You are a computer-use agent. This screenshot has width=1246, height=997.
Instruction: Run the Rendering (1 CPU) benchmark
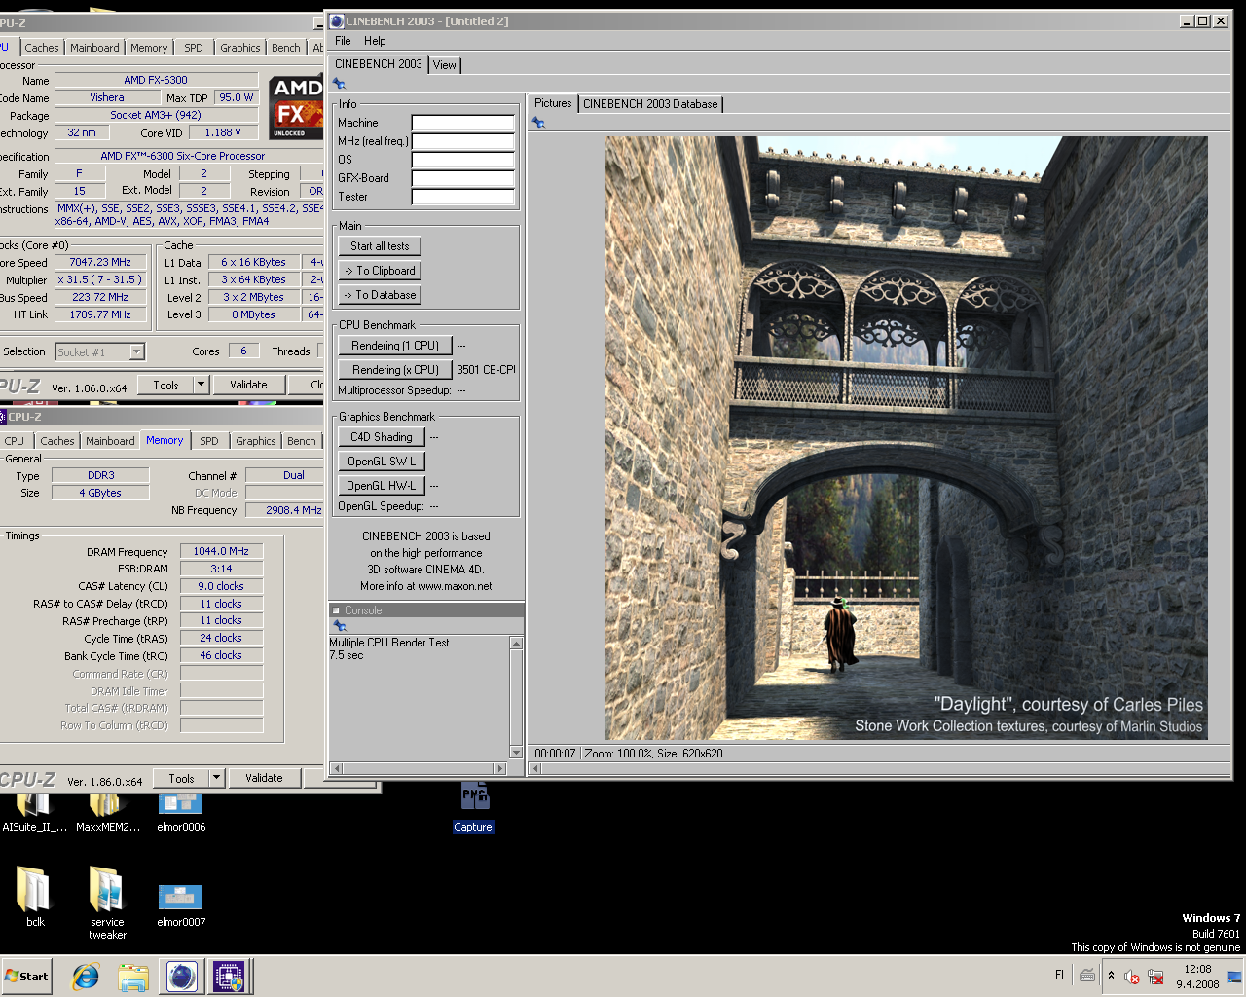[395, 346]
